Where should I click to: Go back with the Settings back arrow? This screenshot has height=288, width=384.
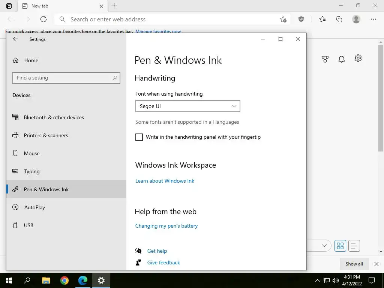click(x=15, y=39)
